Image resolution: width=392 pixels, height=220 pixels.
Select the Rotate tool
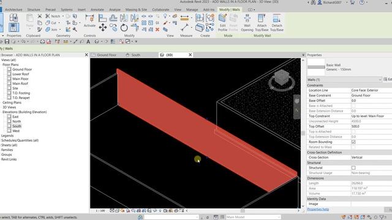click(124, 28)
